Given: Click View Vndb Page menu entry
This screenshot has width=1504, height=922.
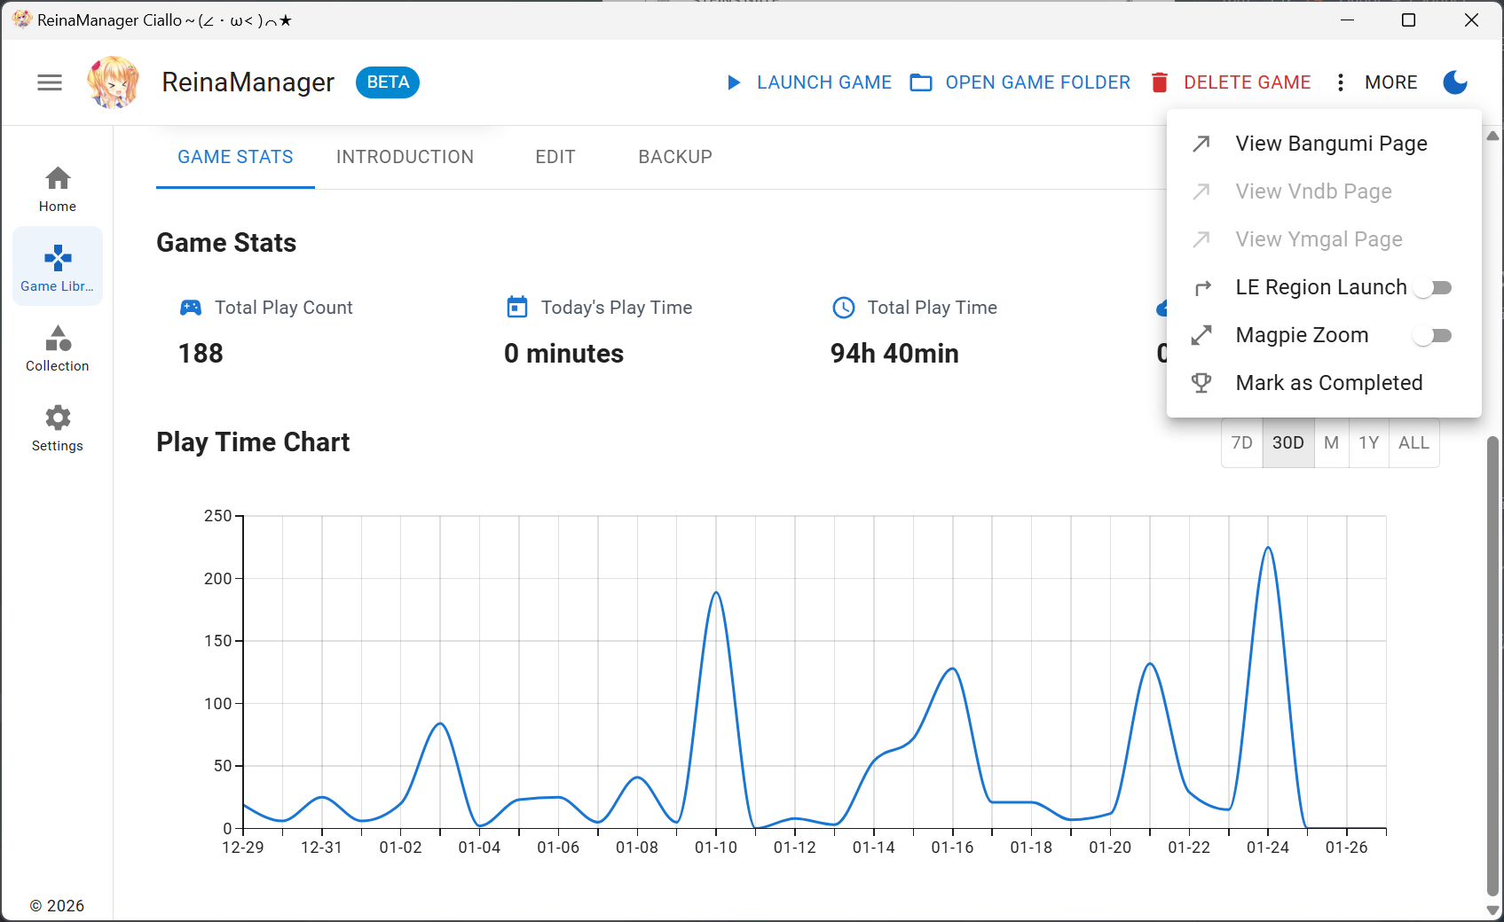Looking at the screenshot, I should coord(1324,191).
